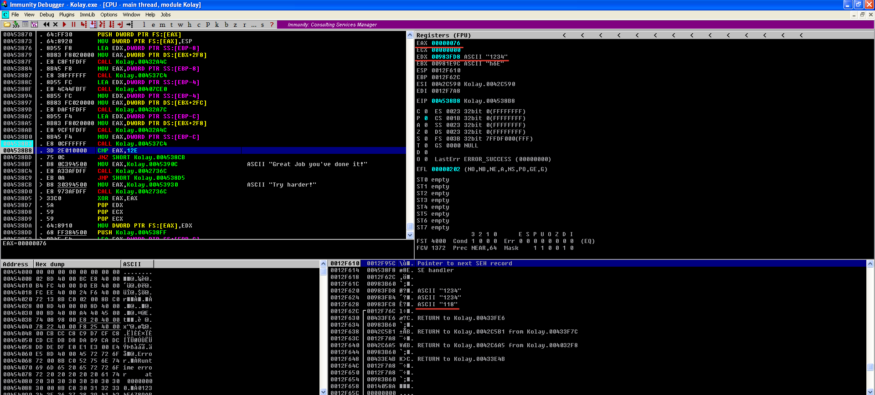
Task: Click the Step over icon
Action: tap(93, 25)
